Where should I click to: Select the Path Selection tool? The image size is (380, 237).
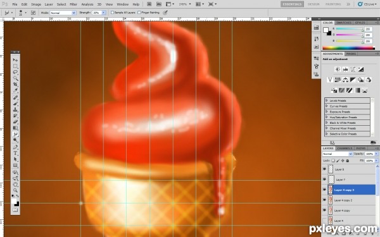click(x=15, y=159)
